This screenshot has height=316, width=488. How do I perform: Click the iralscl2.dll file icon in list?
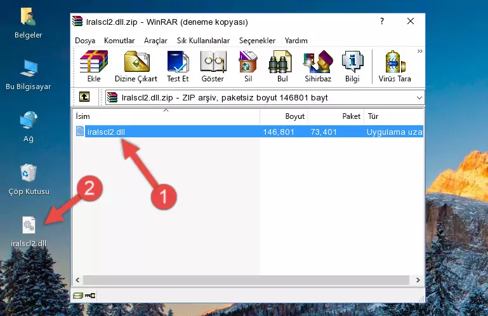[x=80, y=131]
